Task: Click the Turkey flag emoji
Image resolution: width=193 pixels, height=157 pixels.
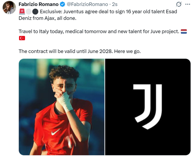Action: (22, 38)
